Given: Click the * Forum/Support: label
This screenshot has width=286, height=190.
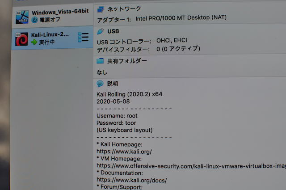Looking at the screenshot, I should (119, 187).
